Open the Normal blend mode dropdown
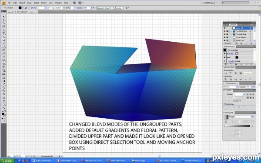This screenshot has height=163, width=261. point(237,87)
